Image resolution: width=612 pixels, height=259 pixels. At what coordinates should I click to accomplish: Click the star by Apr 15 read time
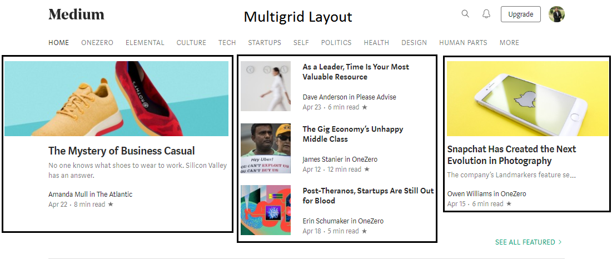click(x=509, y=203)
